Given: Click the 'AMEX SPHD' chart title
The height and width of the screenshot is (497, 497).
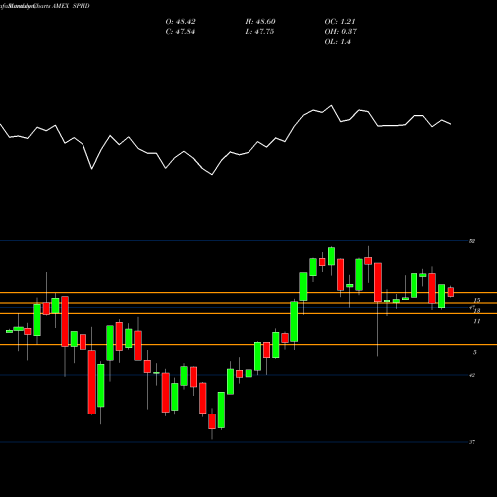Looking at the screenshot, I should pyautogui.click(x=71, y=6).
